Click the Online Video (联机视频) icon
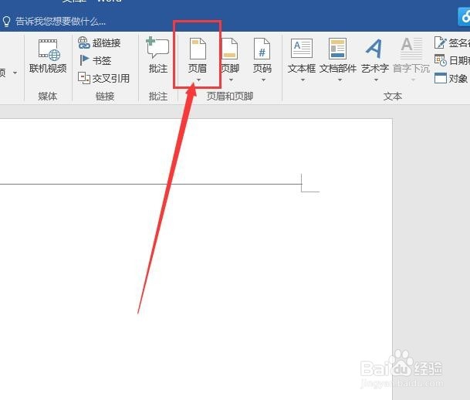 click(x=48, y=49)
